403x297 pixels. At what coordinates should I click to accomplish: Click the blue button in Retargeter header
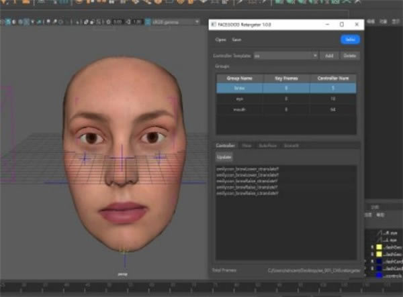pyautogui.click(x=350, y=40)
